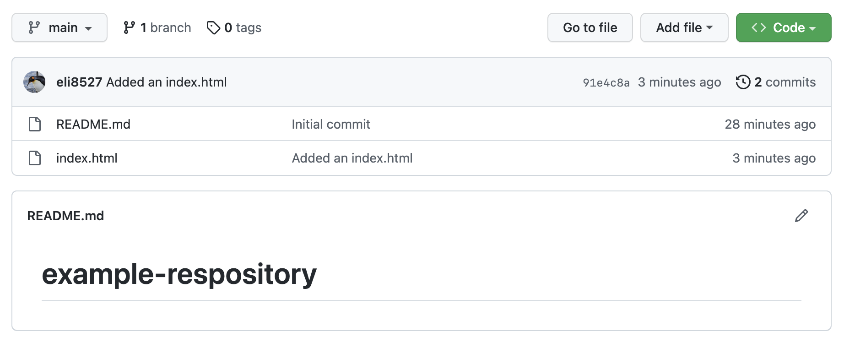
Task: Open the README.md file link
Action: [93, 124]
